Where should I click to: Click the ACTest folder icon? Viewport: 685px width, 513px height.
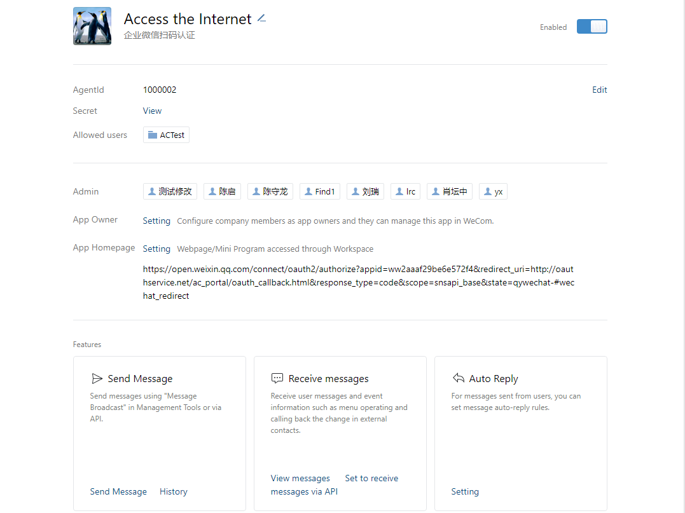153,135
